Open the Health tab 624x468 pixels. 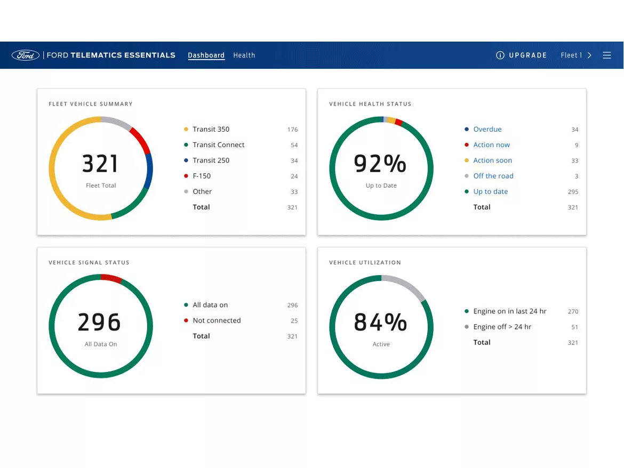point(244,55)
